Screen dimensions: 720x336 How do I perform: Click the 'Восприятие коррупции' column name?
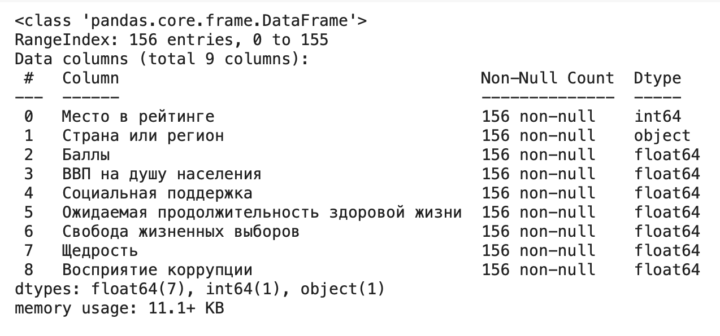[157, 270]
